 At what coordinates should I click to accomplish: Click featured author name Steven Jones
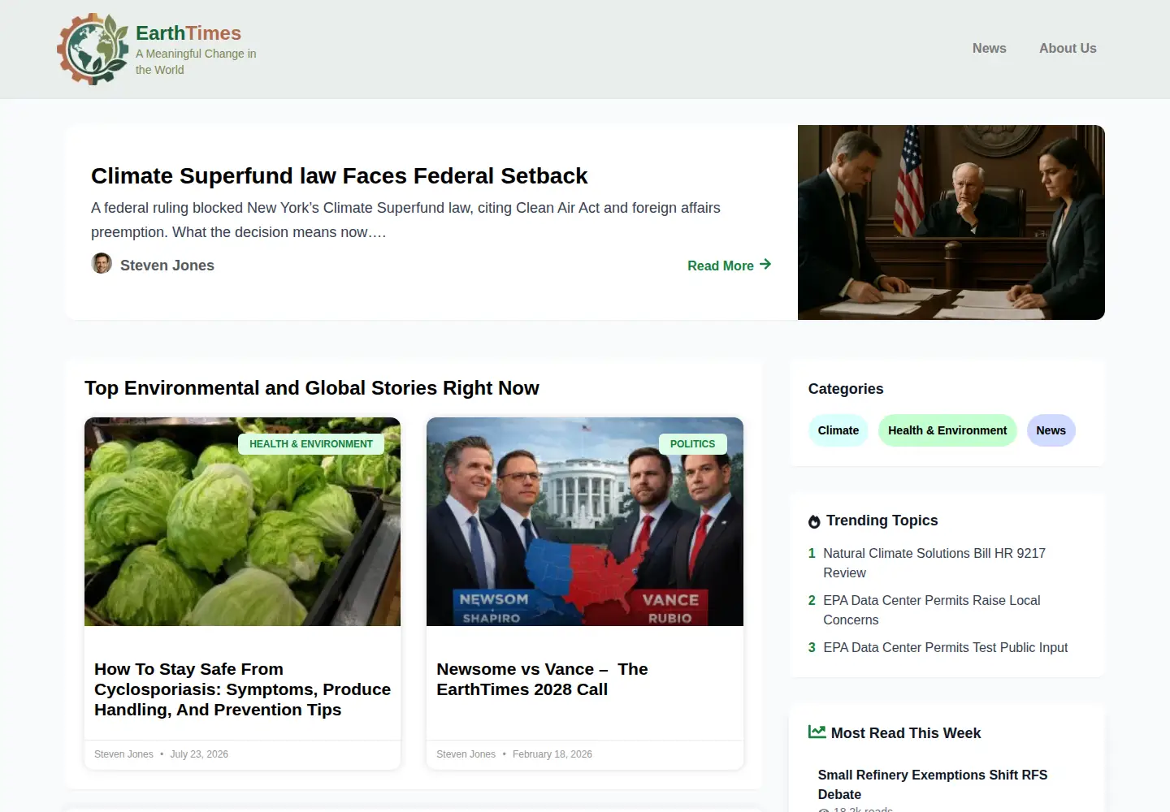[167, 266]
